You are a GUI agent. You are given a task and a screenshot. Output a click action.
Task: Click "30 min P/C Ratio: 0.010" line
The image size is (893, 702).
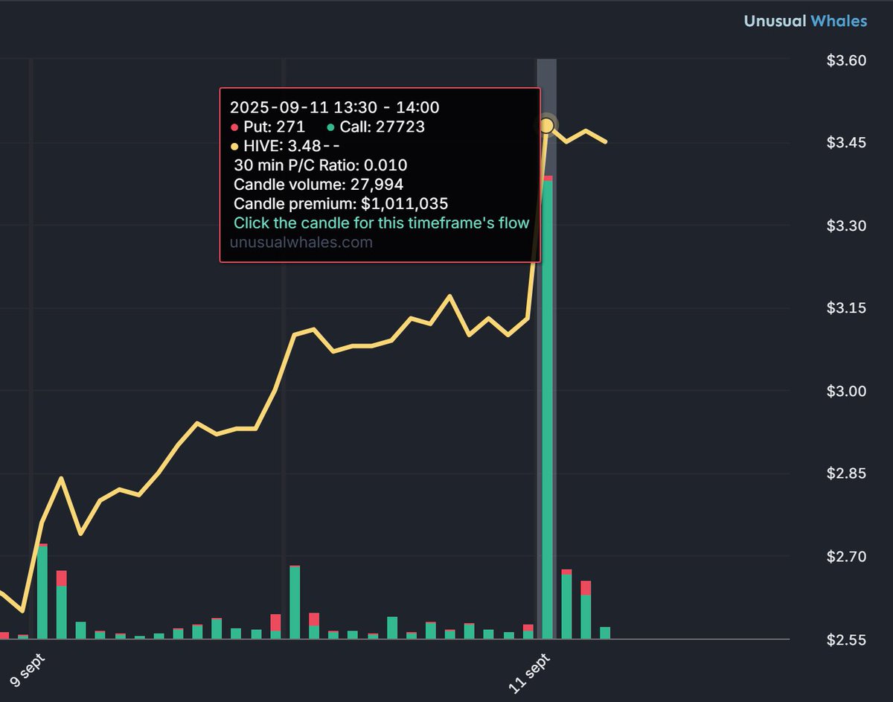[320, 165]
